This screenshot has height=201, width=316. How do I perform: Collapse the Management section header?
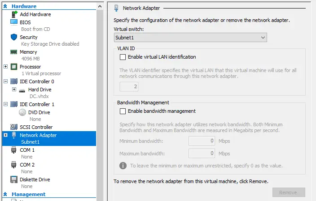pos(5,194)
